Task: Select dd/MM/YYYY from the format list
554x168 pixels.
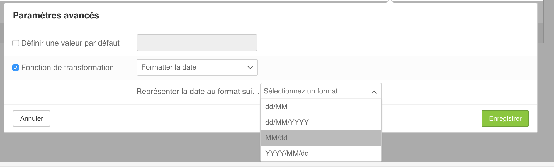Action: 320,122
